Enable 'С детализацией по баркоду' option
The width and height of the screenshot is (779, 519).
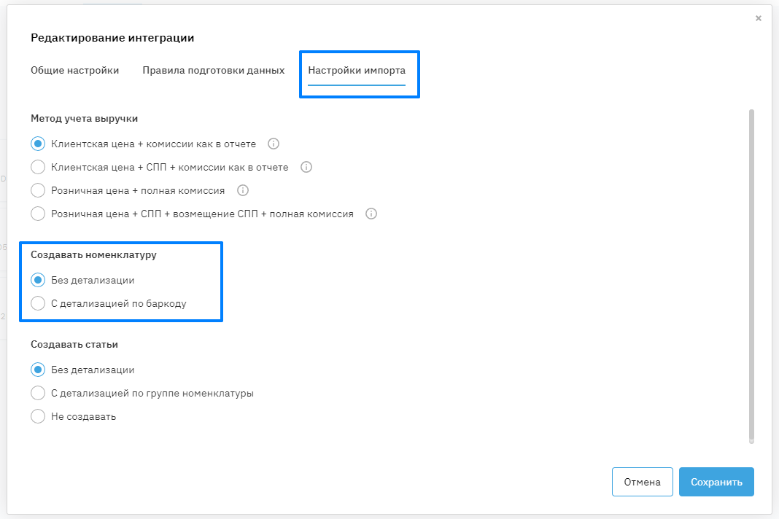pyautogui.click(x=39, y=303)
